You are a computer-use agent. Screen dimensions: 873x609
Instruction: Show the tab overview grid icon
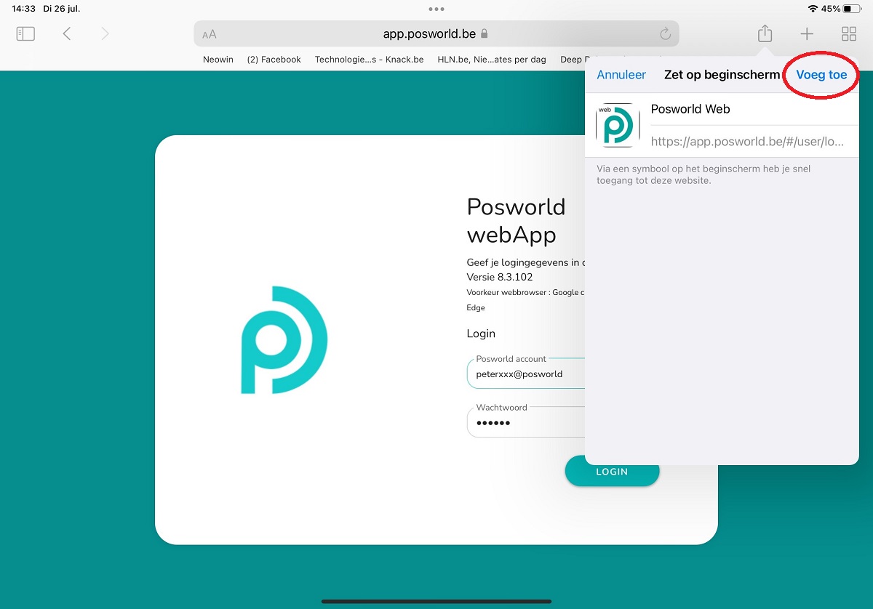[x=848, y=33]
